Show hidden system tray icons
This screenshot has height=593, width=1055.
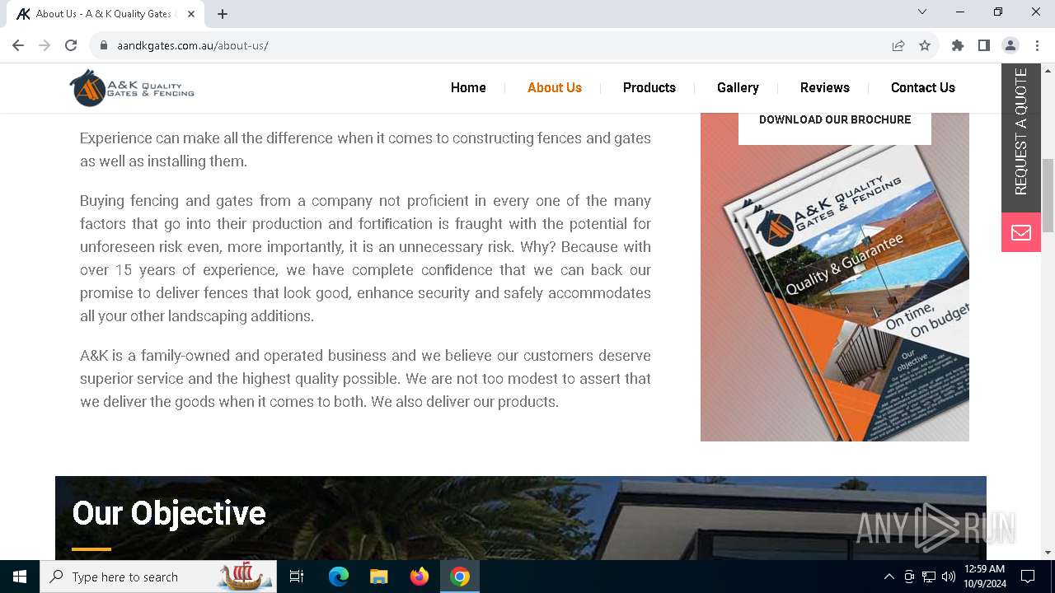click(x=889, y=577)
